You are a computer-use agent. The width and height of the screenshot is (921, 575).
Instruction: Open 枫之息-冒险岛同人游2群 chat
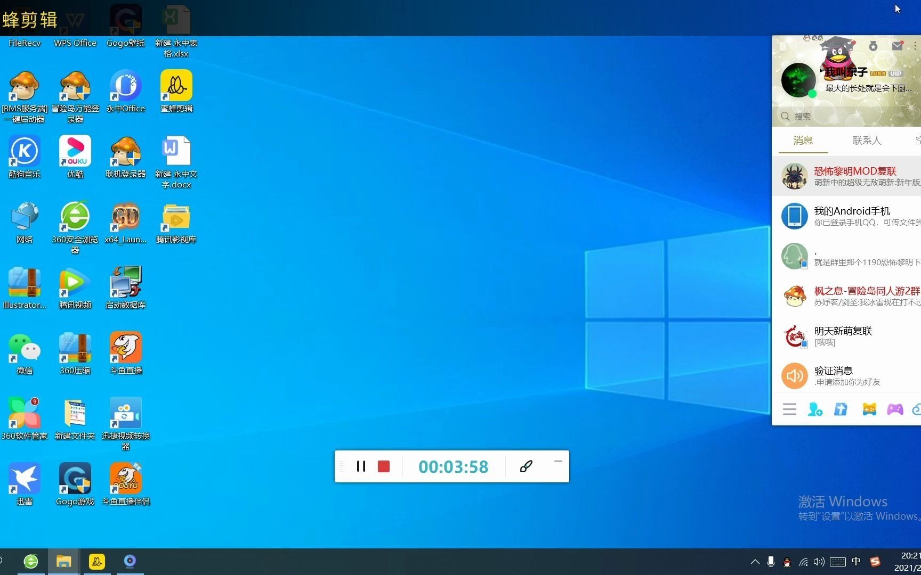[846, 296]
